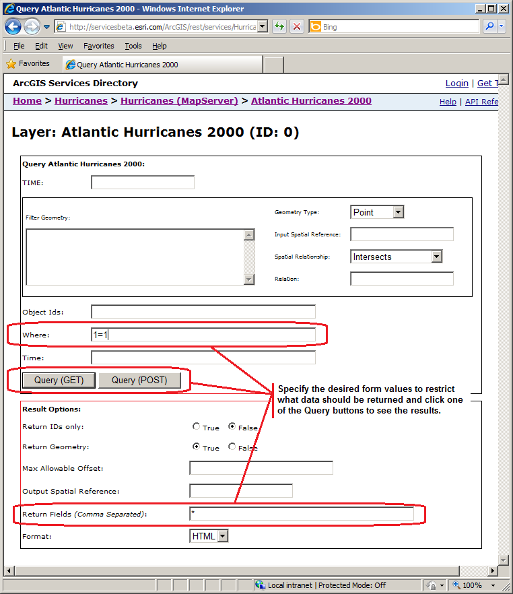Image resolution: width=513 pixels, height=594 pixels.
Task: Click the Refresh page icon
Action: (x=279, y=26)
